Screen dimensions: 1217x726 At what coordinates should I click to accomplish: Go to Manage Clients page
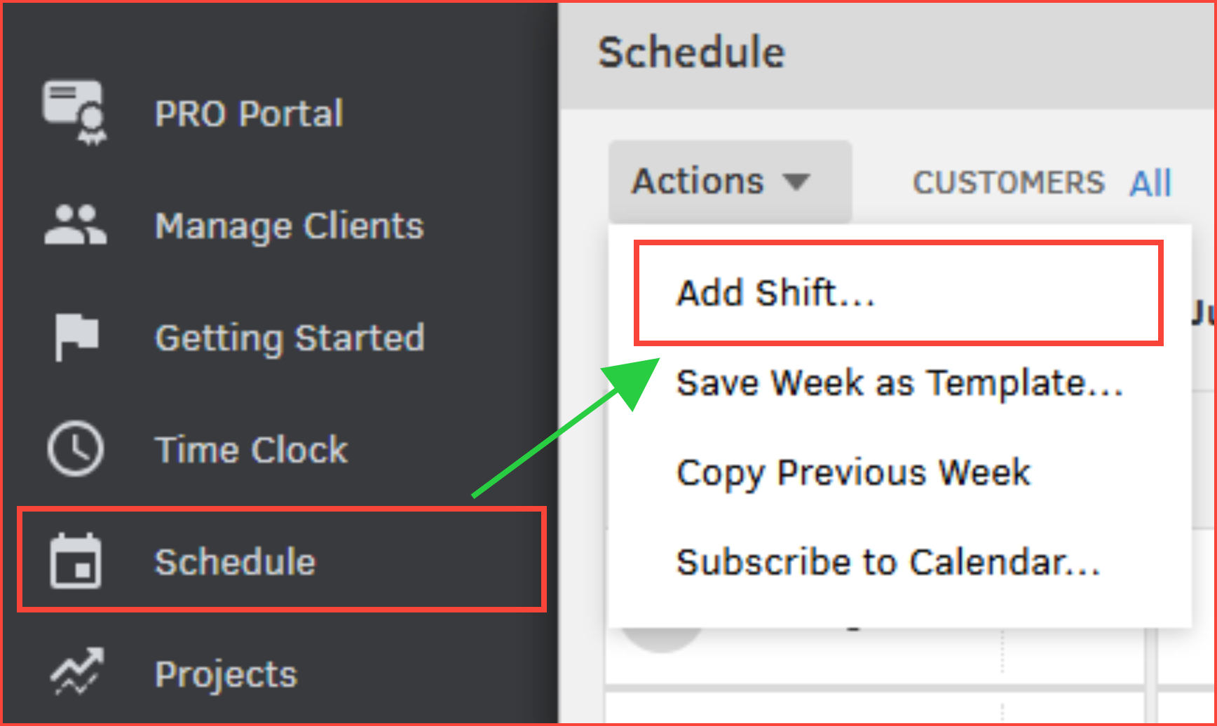coord(289,226)
